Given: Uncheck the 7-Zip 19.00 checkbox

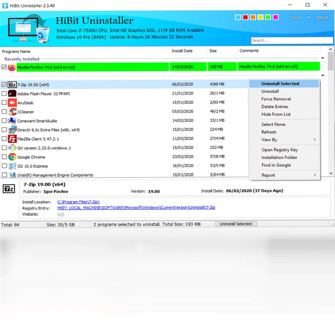Looking at the screenshot, I should 4,85.
